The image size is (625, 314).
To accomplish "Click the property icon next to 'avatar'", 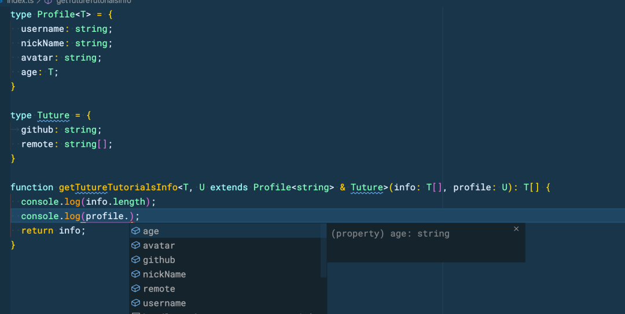I will (x=136, y=245).
